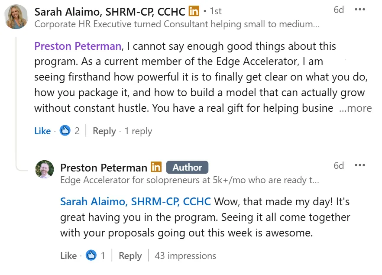This screenshot has width=382, height=275.
Task: Click Preston Peterman's profile photo
Action: pyautogui.click(x=44, y=169)
